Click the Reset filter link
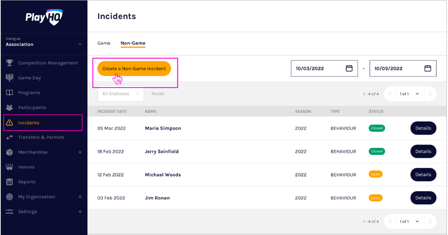448x235 pixels. point(158,94)
